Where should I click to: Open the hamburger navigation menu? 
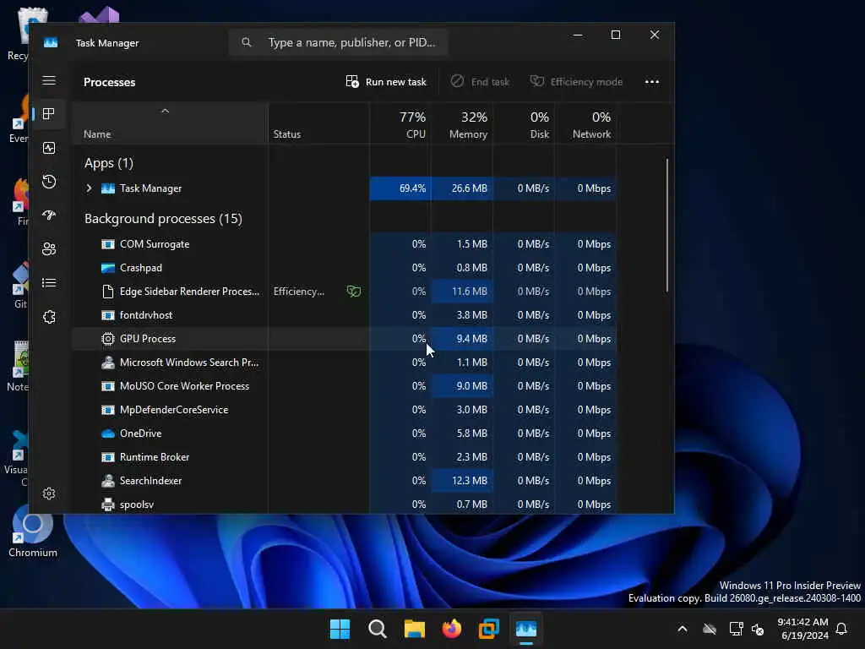tap(48, 81)
